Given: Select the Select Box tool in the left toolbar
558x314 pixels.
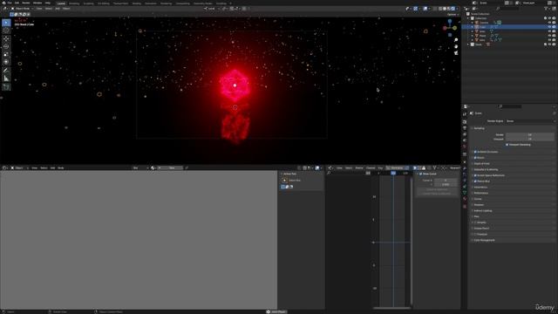Looking at the screenshot, I should tap(6, 23).
